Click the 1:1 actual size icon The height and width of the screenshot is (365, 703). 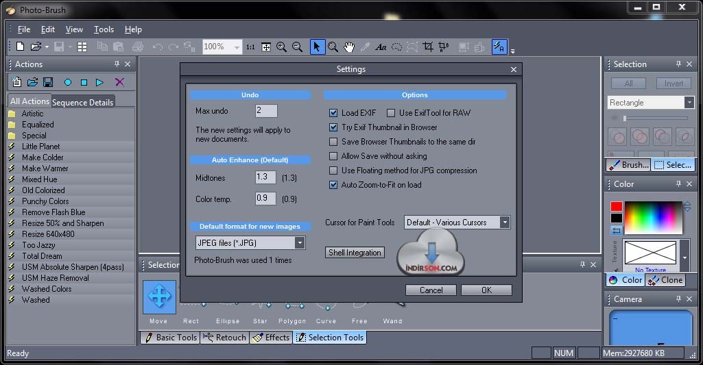[x=250, y=47]
